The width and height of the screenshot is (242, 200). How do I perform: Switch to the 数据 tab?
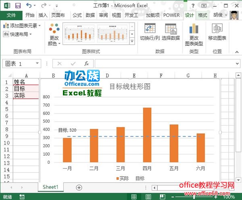(x=90, y=15)
